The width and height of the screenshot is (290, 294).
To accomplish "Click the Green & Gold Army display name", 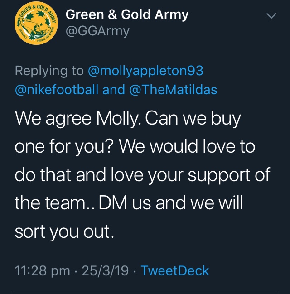I will (127, 14).
